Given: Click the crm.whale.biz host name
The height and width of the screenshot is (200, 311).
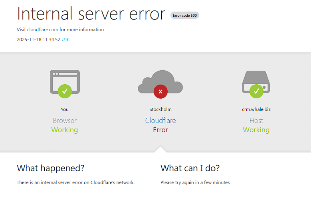Looking at the screenshot, I should coord(256,109).
